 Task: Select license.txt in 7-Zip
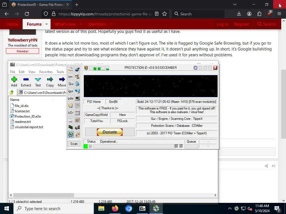point(20,111)
